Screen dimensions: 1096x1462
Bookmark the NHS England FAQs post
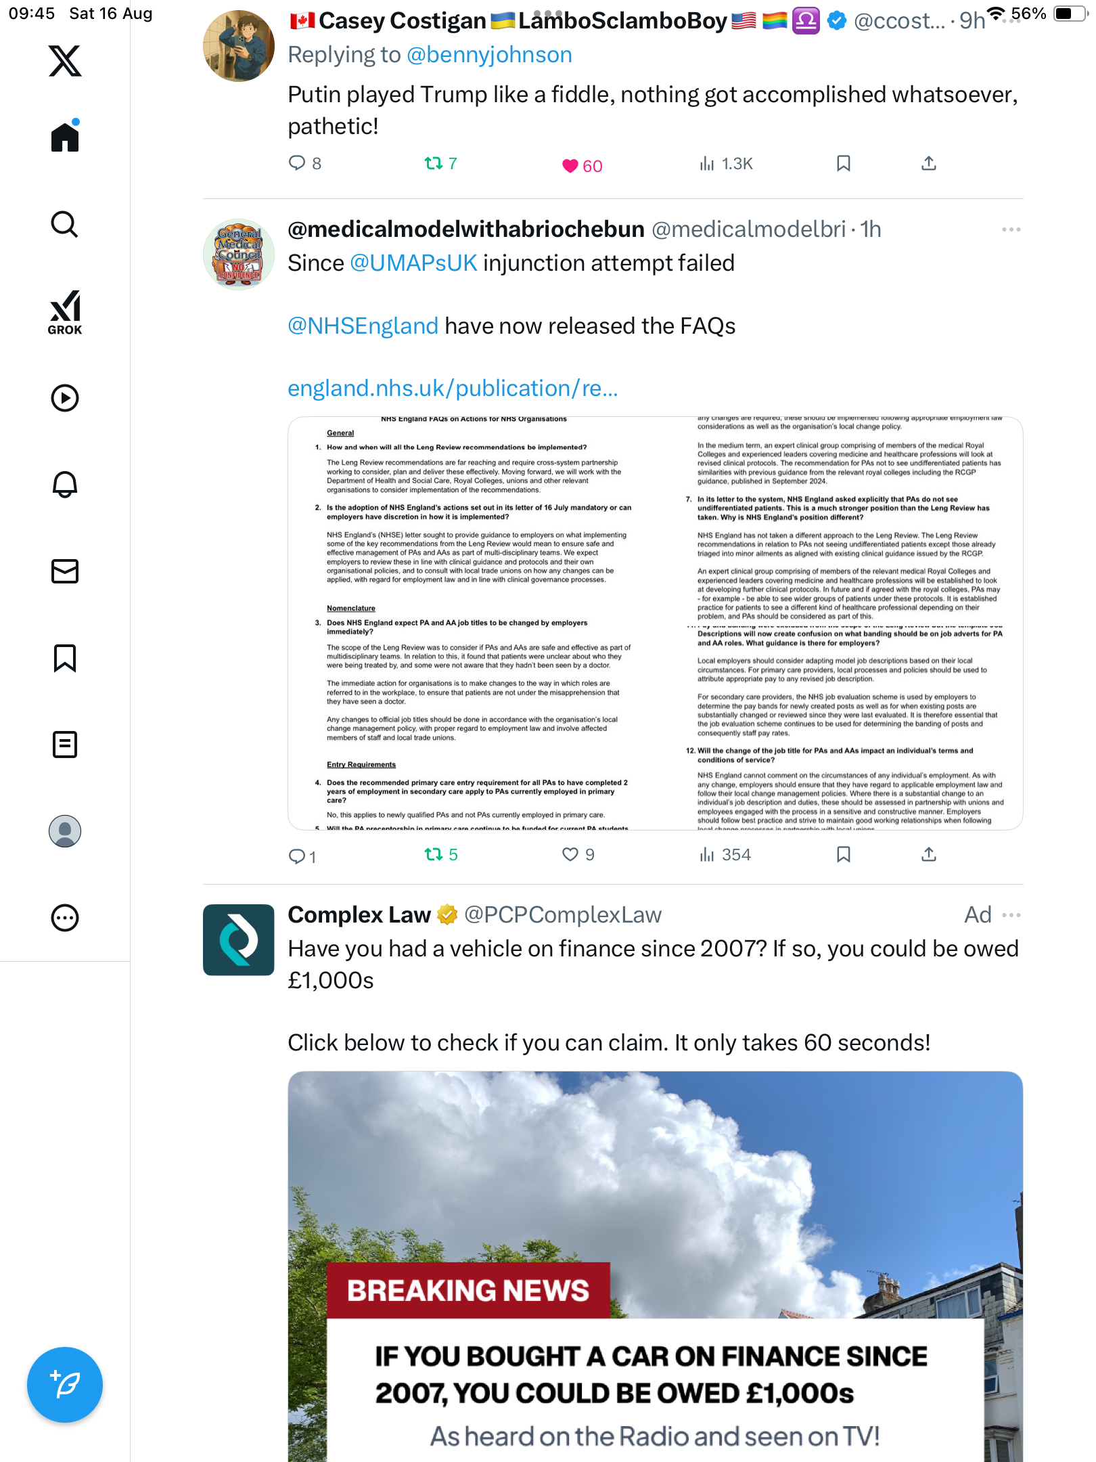844,854
